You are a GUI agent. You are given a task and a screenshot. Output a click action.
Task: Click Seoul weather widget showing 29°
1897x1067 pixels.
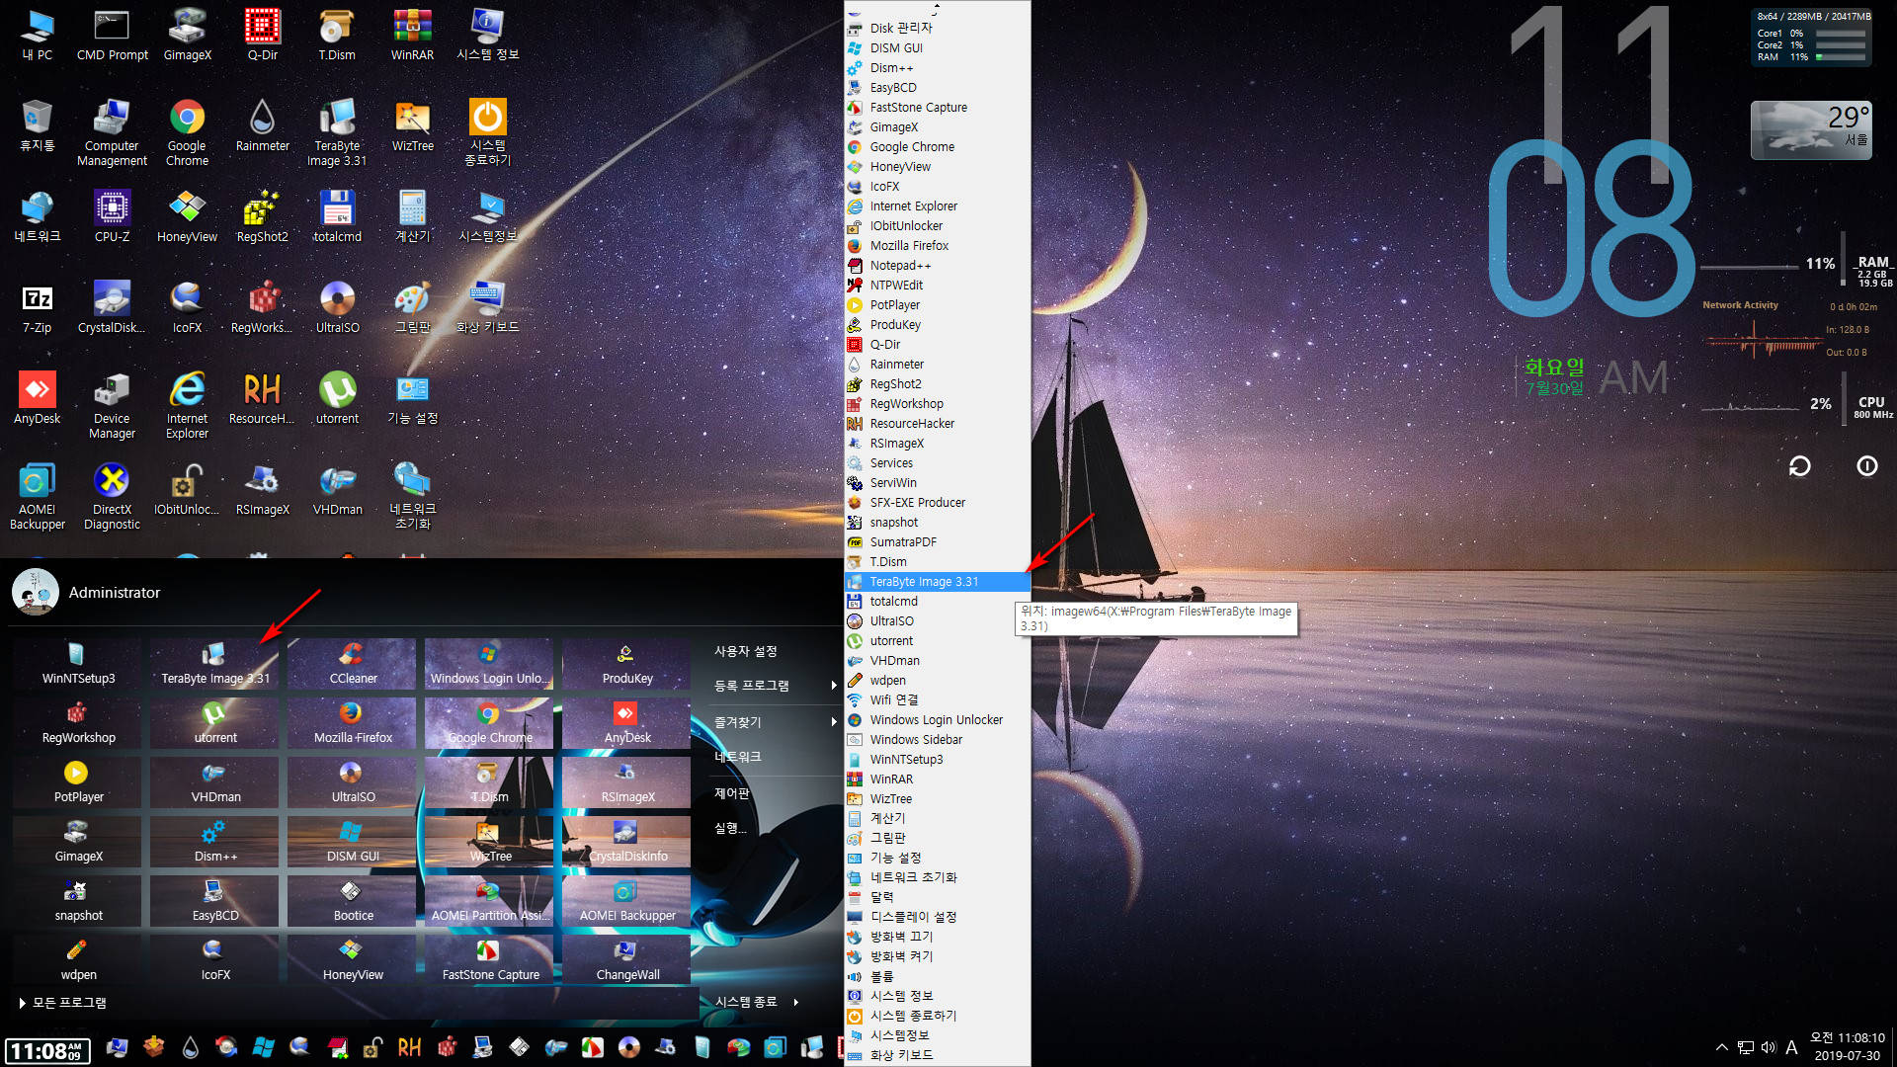point(1811,129)
